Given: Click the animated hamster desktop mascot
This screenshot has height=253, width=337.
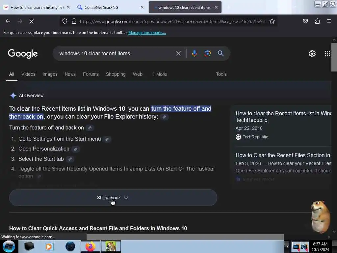Looking at the screenshot, I should 320,217.
